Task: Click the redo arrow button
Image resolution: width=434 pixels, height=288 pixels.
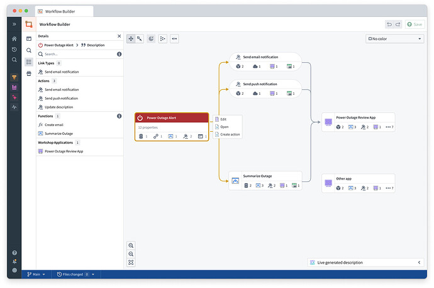Action: pos(398,24)
